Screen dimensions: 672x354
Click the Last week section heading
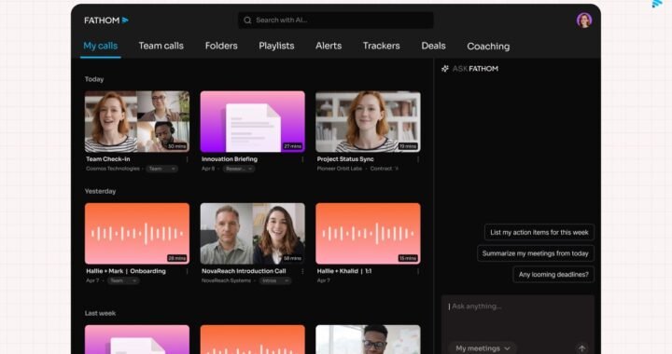pyautogui.click(x=100, y=313)
